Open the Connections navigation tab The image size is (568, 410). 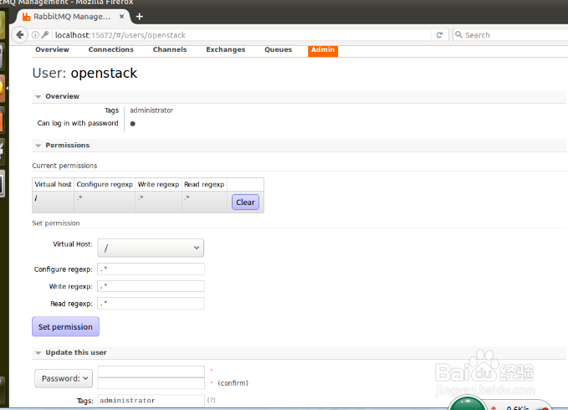tap(111, 49)
